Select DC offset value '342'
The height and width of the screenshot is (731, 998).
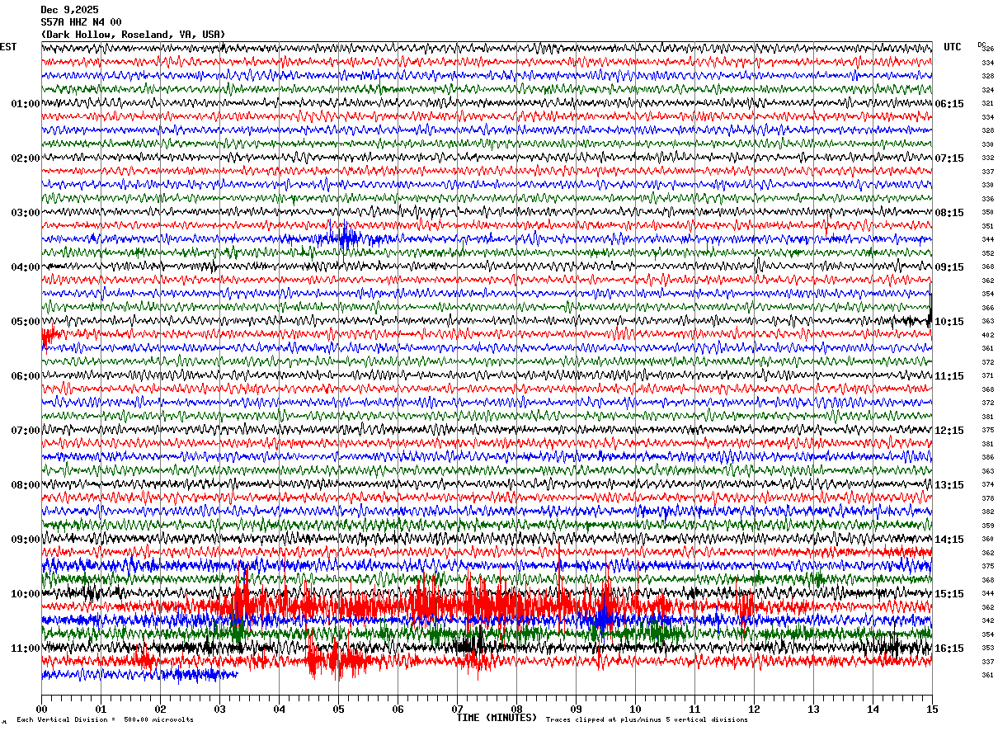987,621
